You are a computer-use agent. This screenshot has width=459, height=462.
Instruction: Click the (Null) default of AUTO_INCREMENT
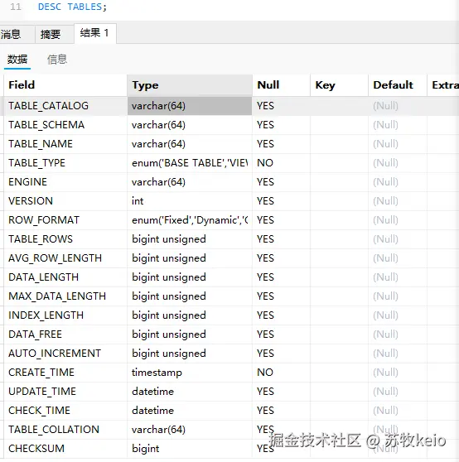398,354
